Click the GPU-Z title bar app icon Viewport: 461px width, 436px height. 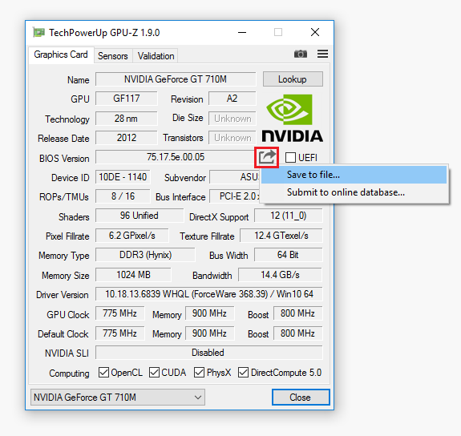click(38, 32)
